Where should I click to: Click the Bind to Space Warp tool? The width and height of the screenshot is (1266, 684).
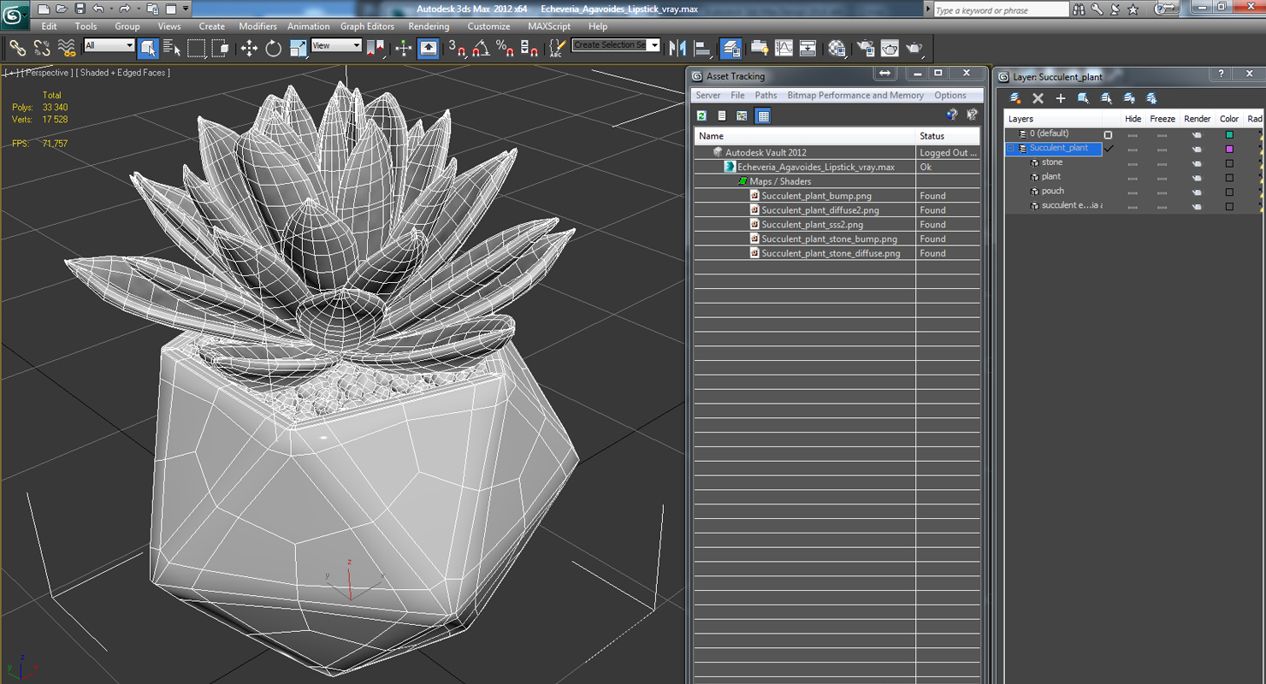[66, 48]
